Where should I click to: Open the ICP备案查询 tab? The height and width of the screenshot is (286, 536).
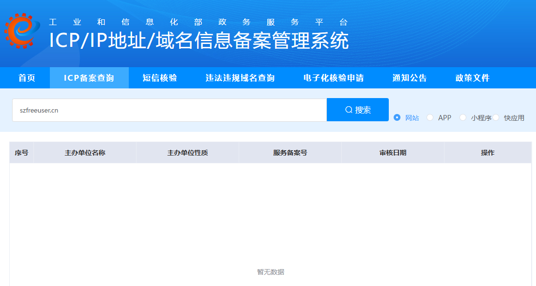pyautogui.click(x=89, y=78)
